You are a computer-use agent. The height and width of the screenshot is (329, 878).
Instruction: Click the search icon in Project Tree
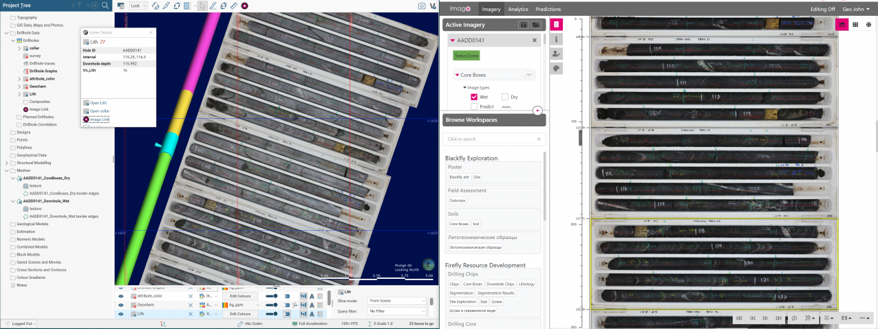(105, 5)
